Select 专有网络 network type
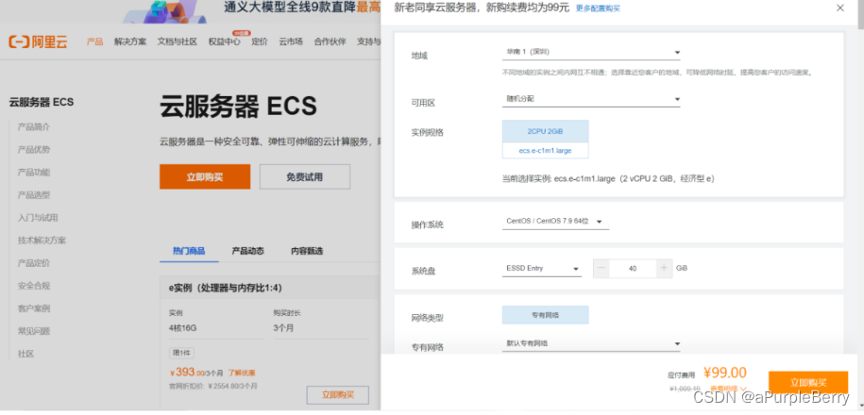 [x=545, y=315]
